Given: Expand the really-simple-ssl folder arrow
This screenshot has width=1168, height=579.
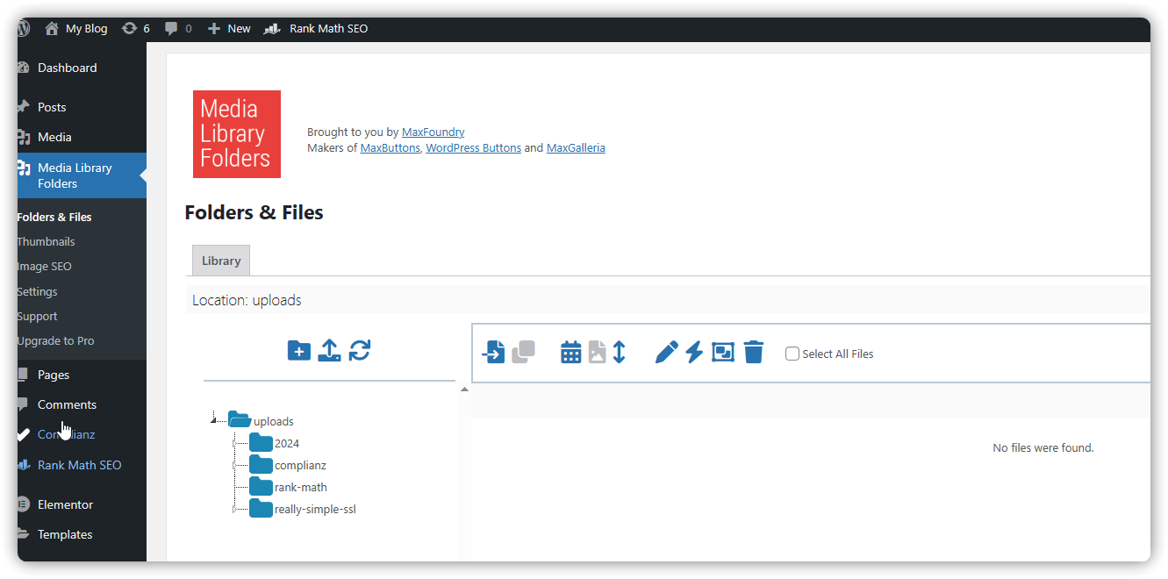Looking at the screenshot, I should tap(234, 509).
